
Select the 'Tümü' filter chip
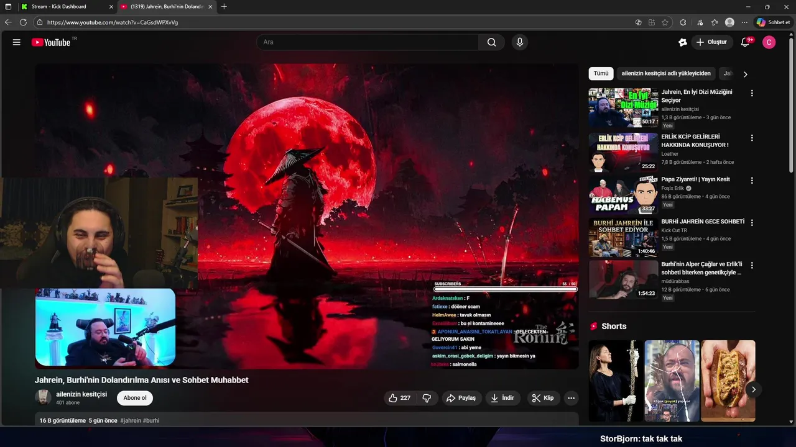tap(601, 73)
